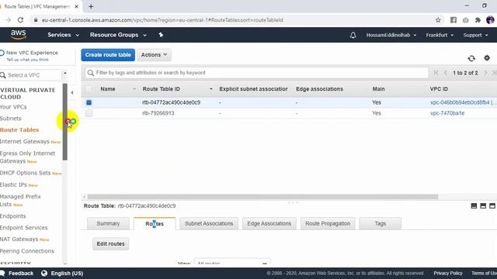This screenshot has height=279, width=497.
Task: Click the AWS logo home icon
Action: pos(19,35)
